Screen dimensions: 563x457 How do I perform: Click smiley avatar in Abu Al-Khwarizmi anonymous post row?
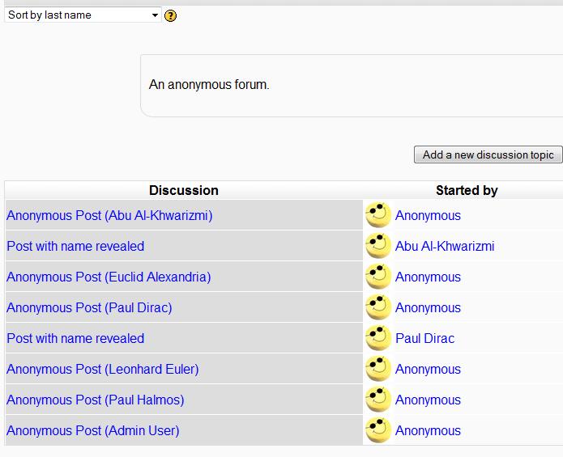378,215
